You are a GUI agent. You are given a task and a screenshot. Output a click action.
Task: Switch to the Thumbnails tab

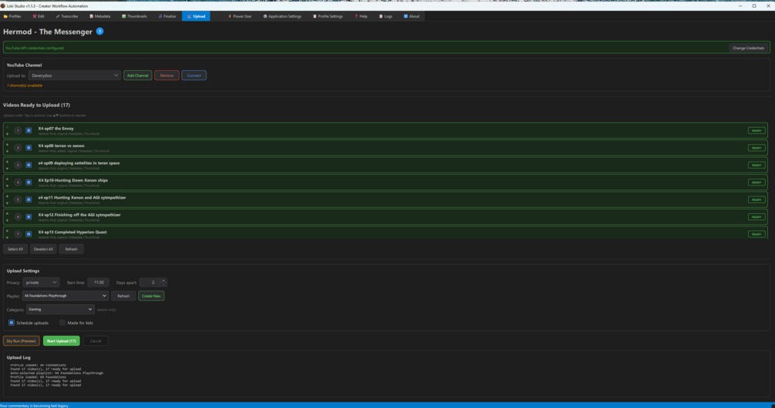[x=134, y=16]
